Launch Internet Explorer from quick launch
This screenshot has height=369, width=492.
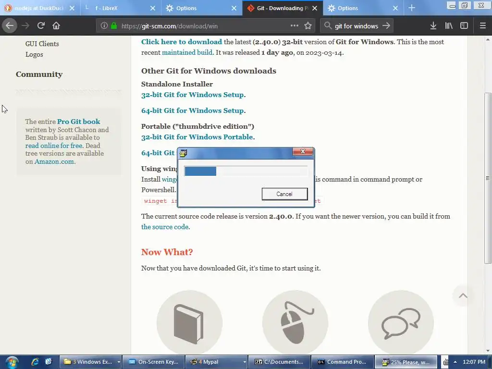(x=35, y=362)
